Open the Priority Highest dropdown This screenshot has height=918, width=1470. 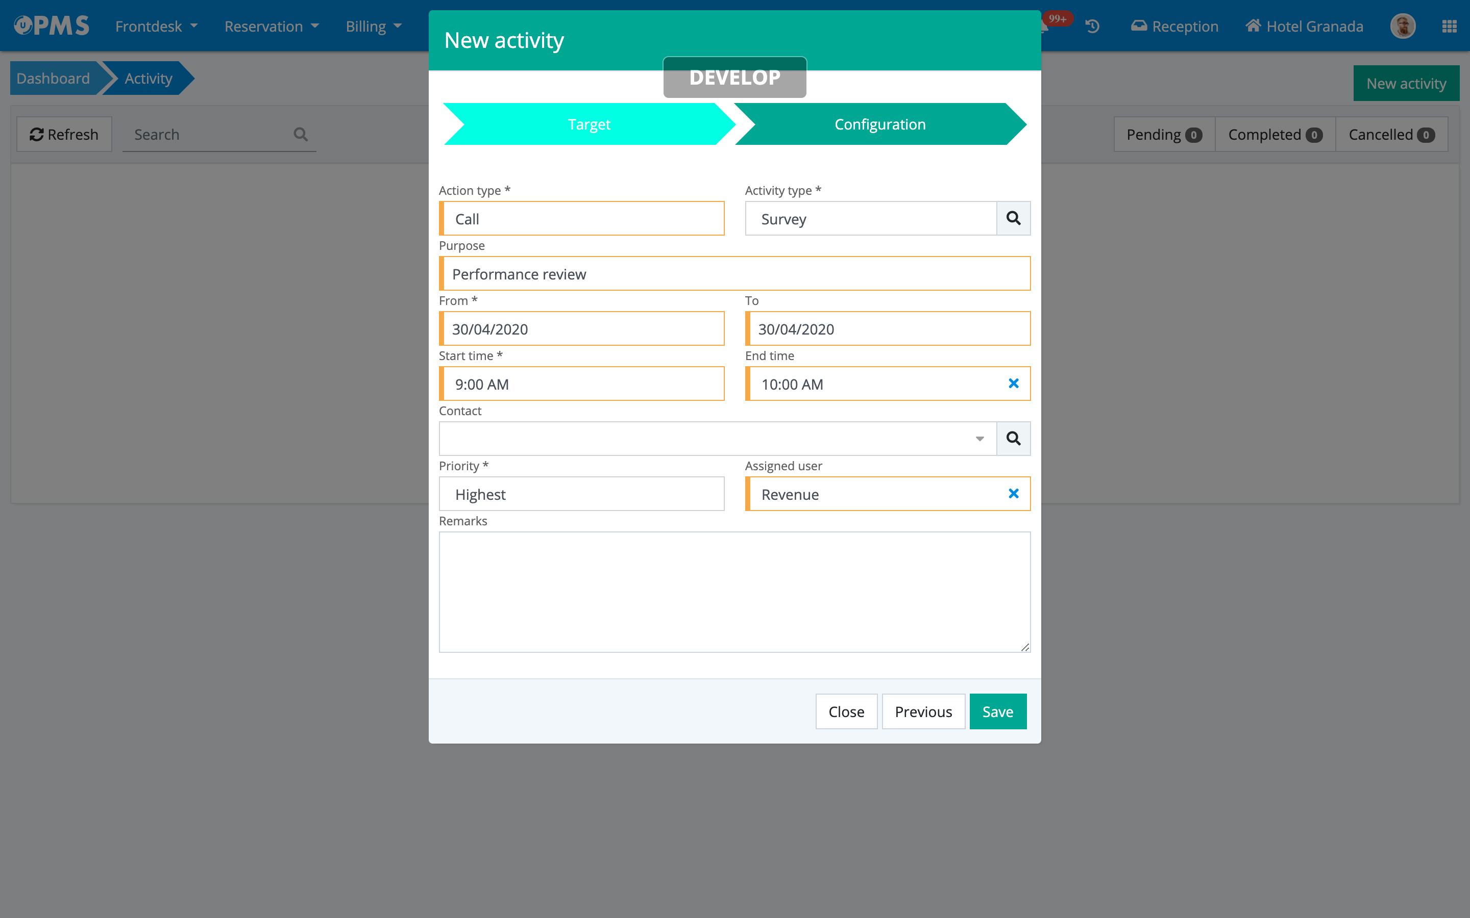coord(582,494)
